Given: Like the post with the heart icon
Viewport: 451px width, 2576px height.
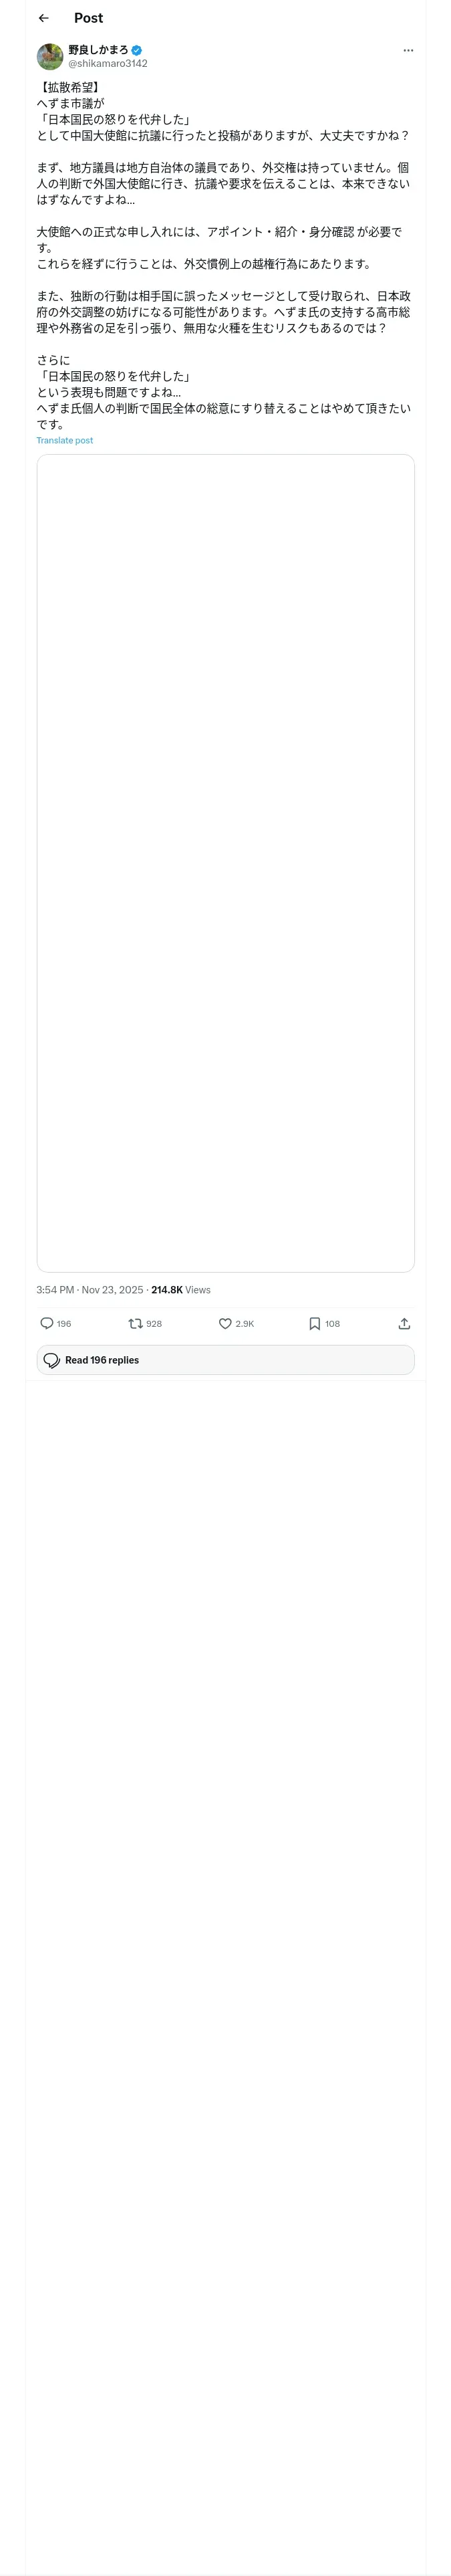Looking at the screenshot, I should tap(225, 1323).
